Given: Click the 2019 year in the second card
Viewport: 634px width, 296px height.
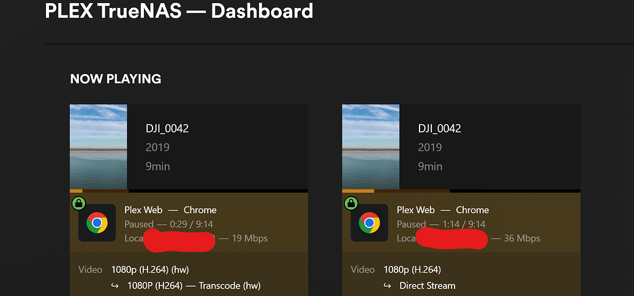Looking at the screenshot, I should click(430, 147).
